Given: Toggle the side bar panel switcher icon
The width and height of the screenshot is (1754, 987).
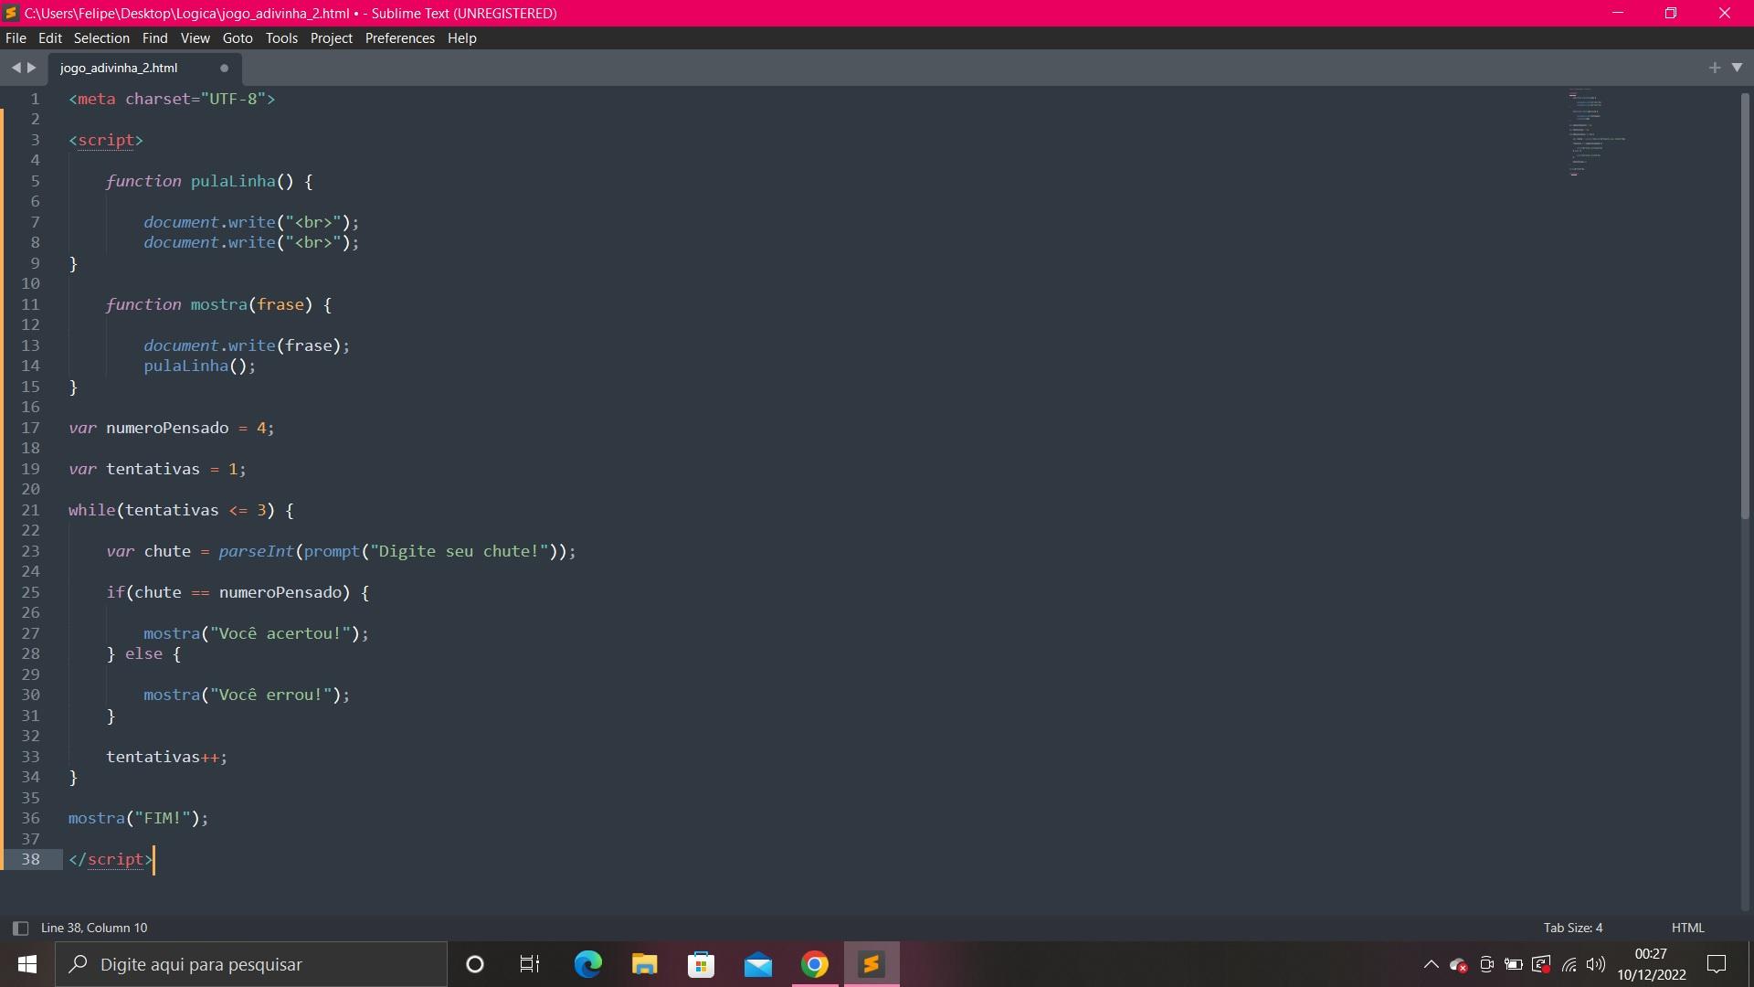Looking at the screenshot, I should (20, 928).
